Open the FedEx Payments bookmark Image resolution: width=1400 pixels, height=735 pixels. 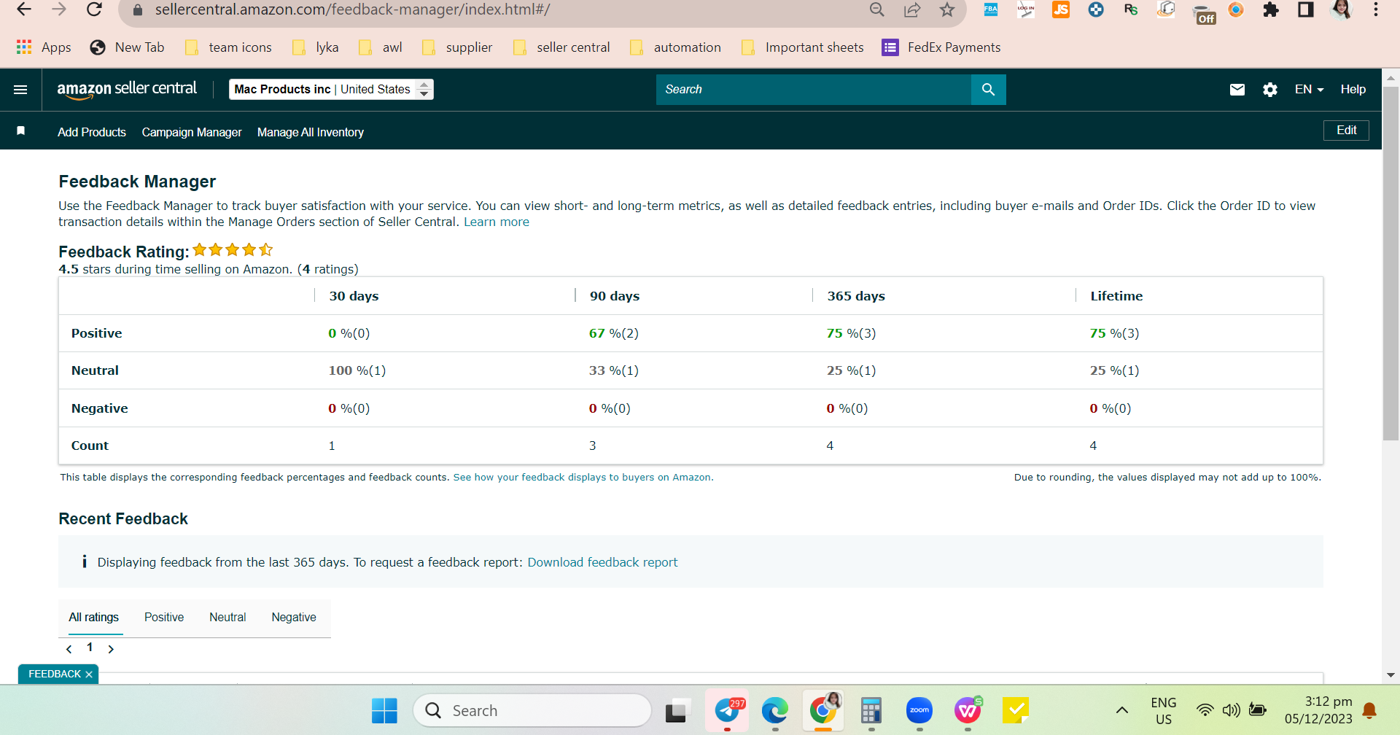(x=941, y=47)
